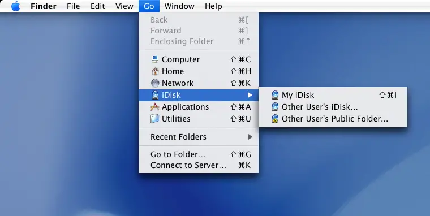
Task: Click the ⇧⌘H shortcut text
Action: click(x=240, y=71)
